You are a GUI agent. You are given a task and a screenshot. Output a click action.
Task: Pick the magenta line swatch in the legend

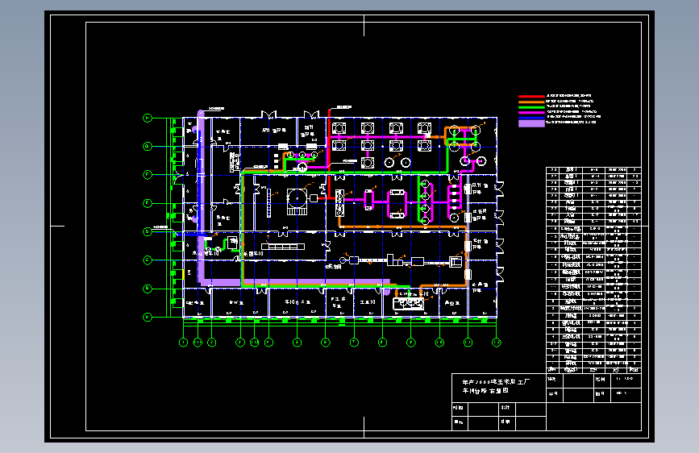[531, 112]
